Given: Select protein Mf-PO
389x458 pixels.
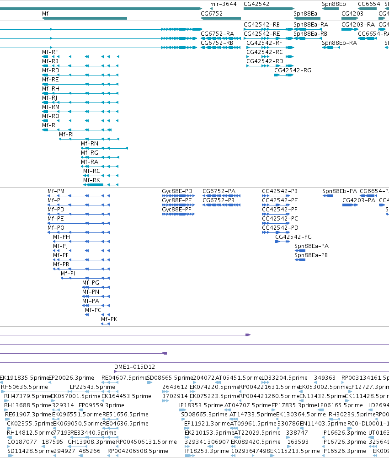Looking at the screenshot, I should click(x=79, y=232).
